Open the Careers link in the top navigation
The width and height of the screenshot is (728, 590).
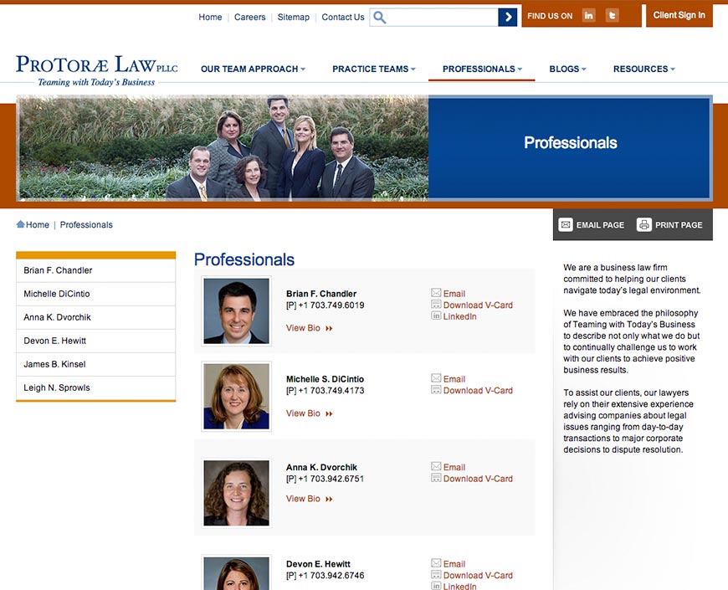pyautogui.click(x=250, y=18)
